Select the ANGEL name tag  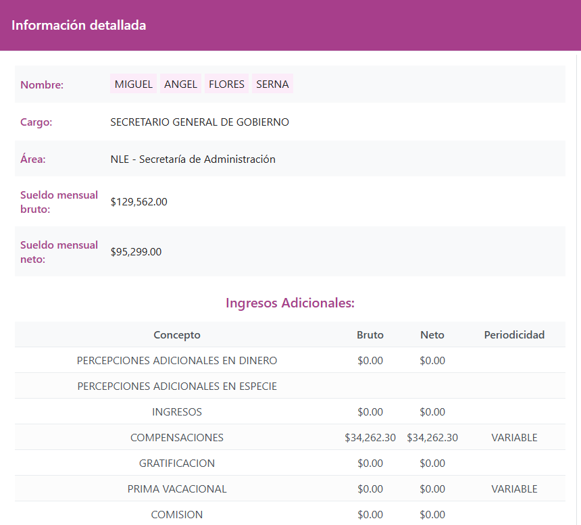pos(180,84)
